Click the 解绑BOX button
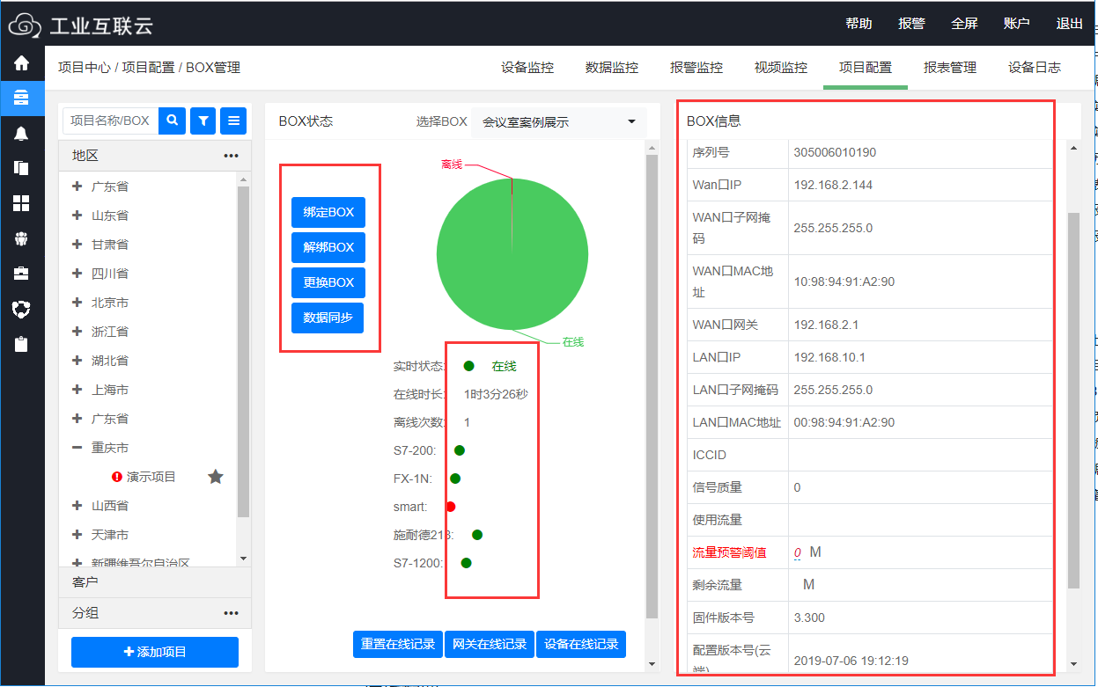Screen dimensions: 1098x687 click(328, 247)
